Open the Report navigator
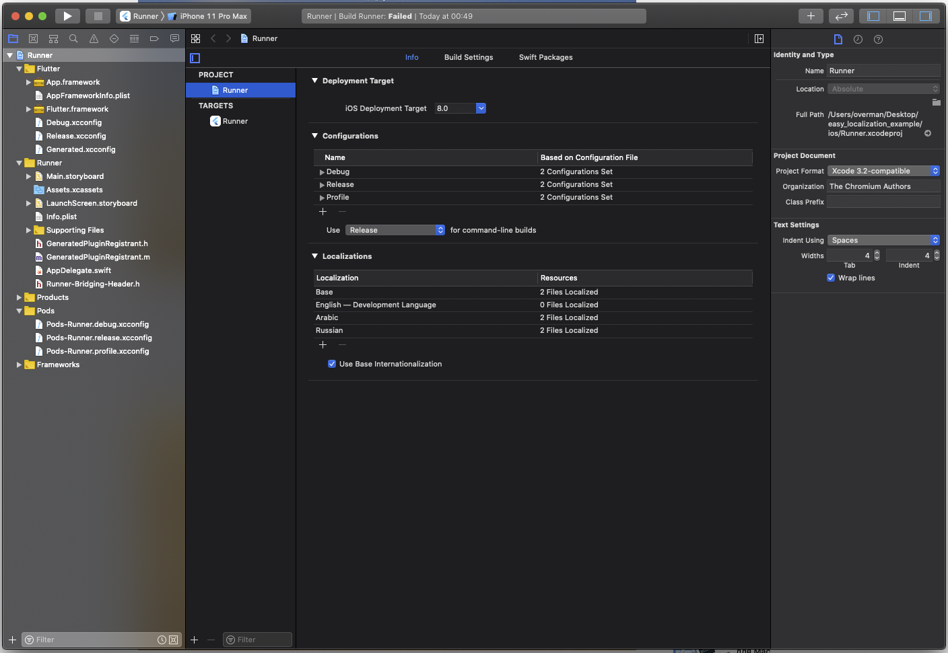The image size is (948, 653). tap(174, 38)
